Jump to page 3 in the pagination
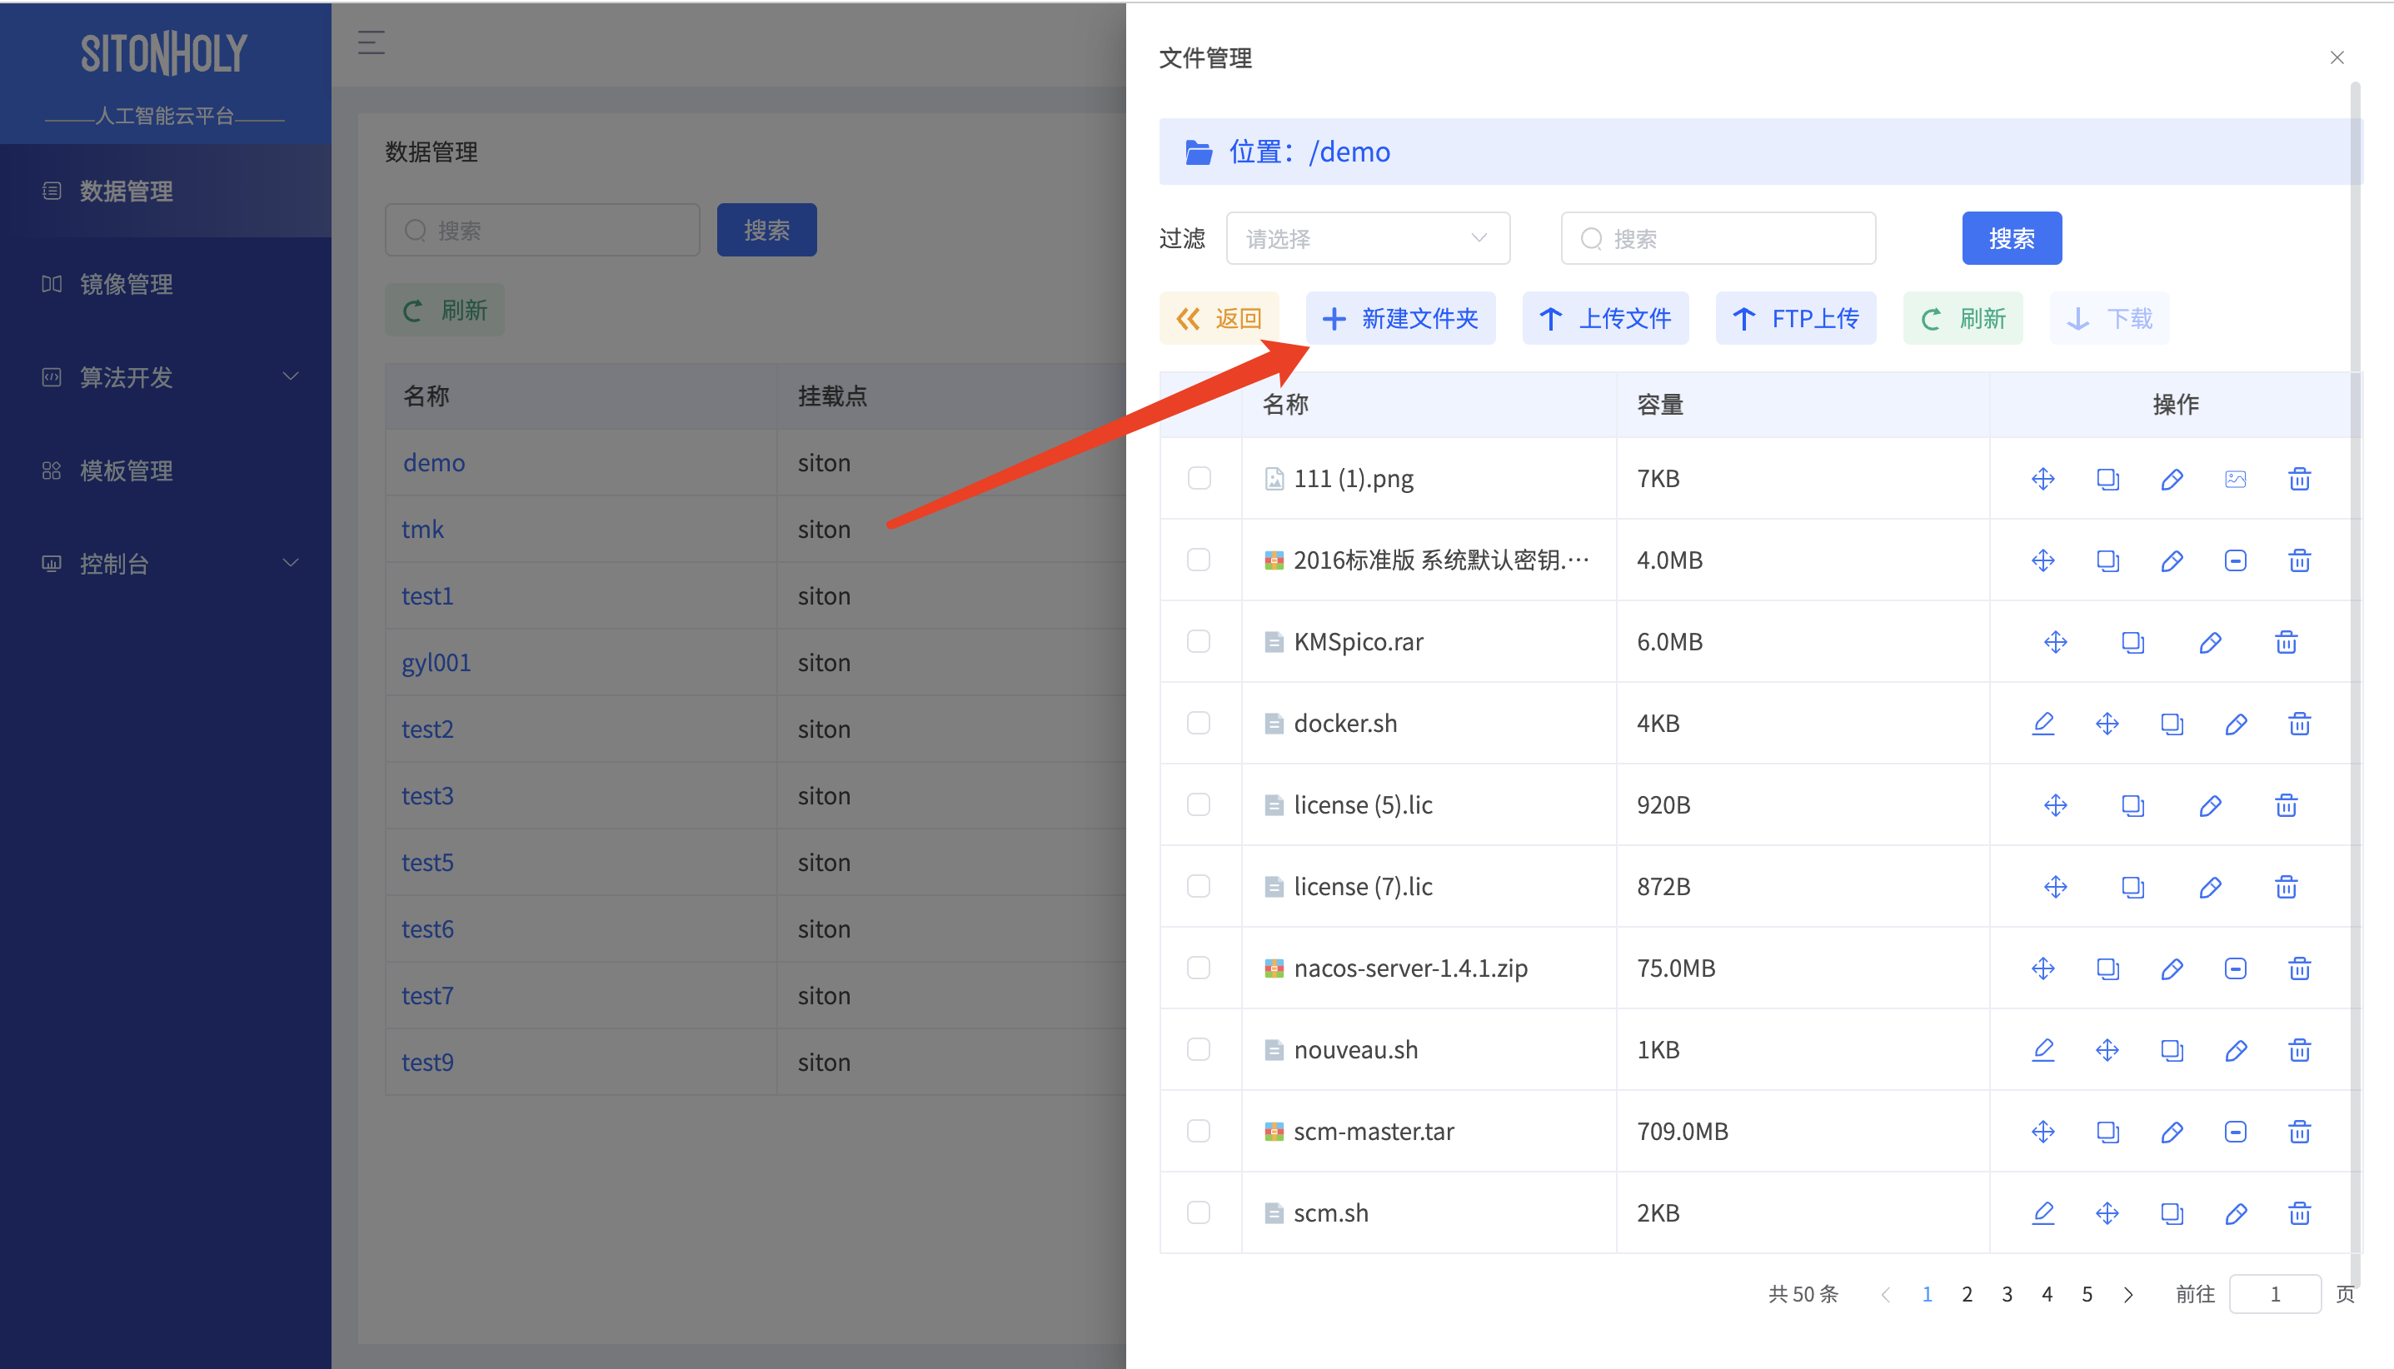Screen dimensions: 2394x1369 (x=2007, y=1295)
